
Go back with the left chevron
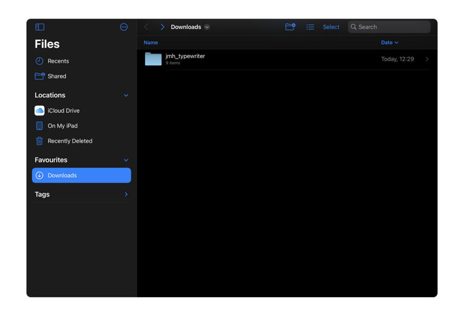146,27
